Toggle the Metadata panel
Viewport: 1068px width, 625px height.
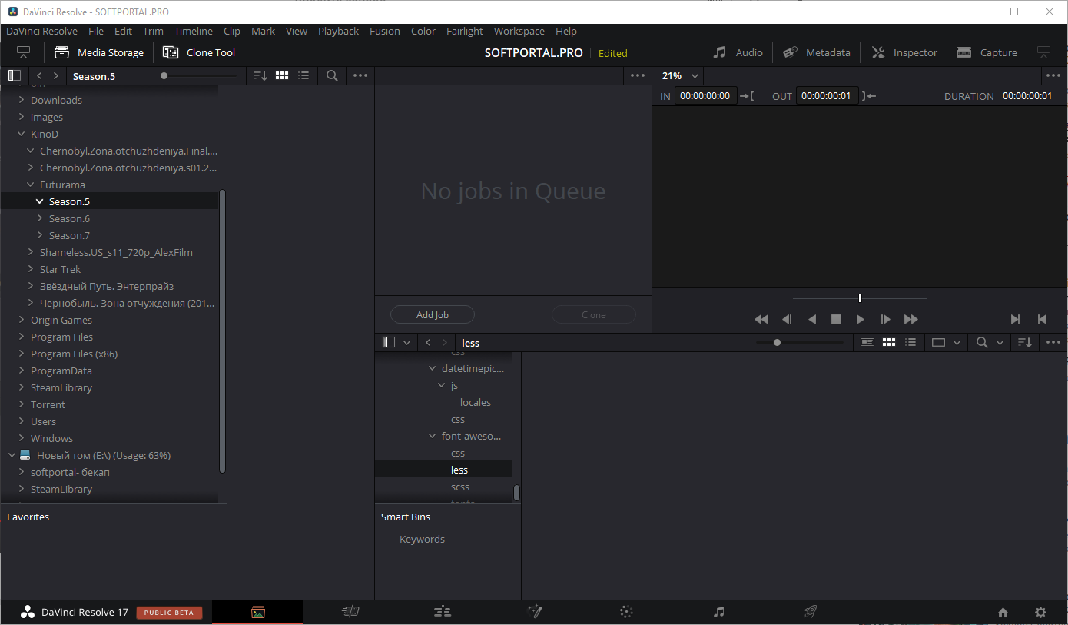817,53
